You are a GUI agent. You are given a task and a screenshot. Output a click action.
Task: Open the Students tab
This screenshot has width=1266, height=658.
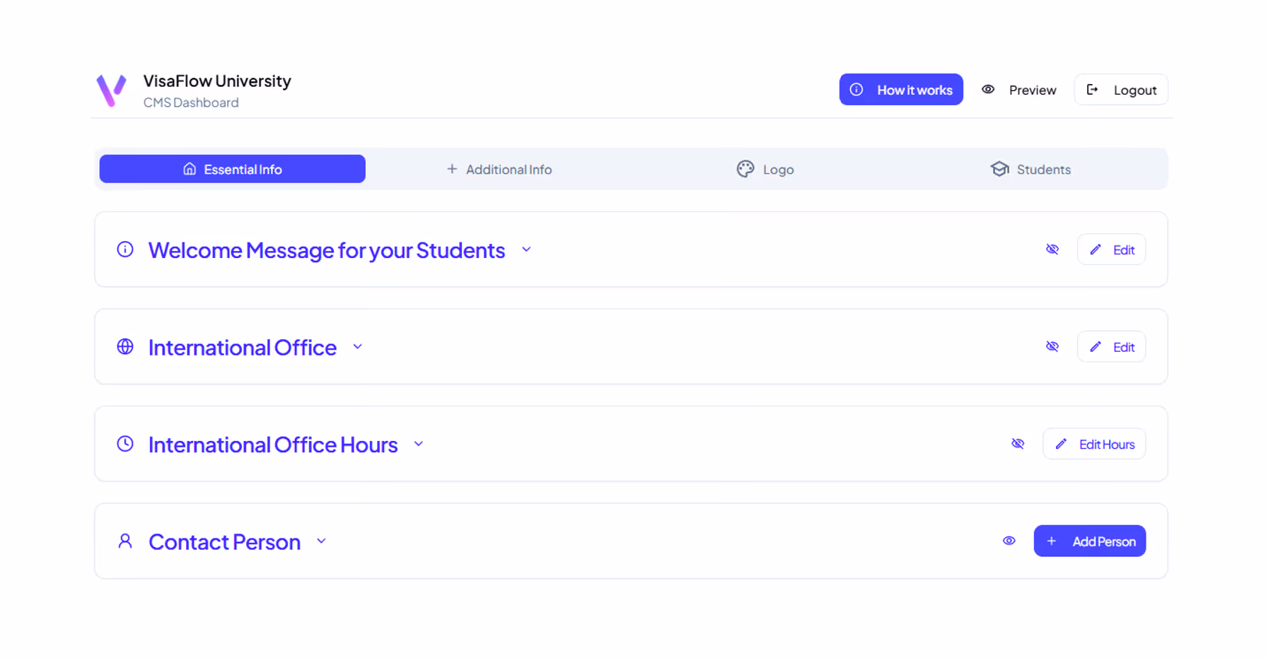1030,169
